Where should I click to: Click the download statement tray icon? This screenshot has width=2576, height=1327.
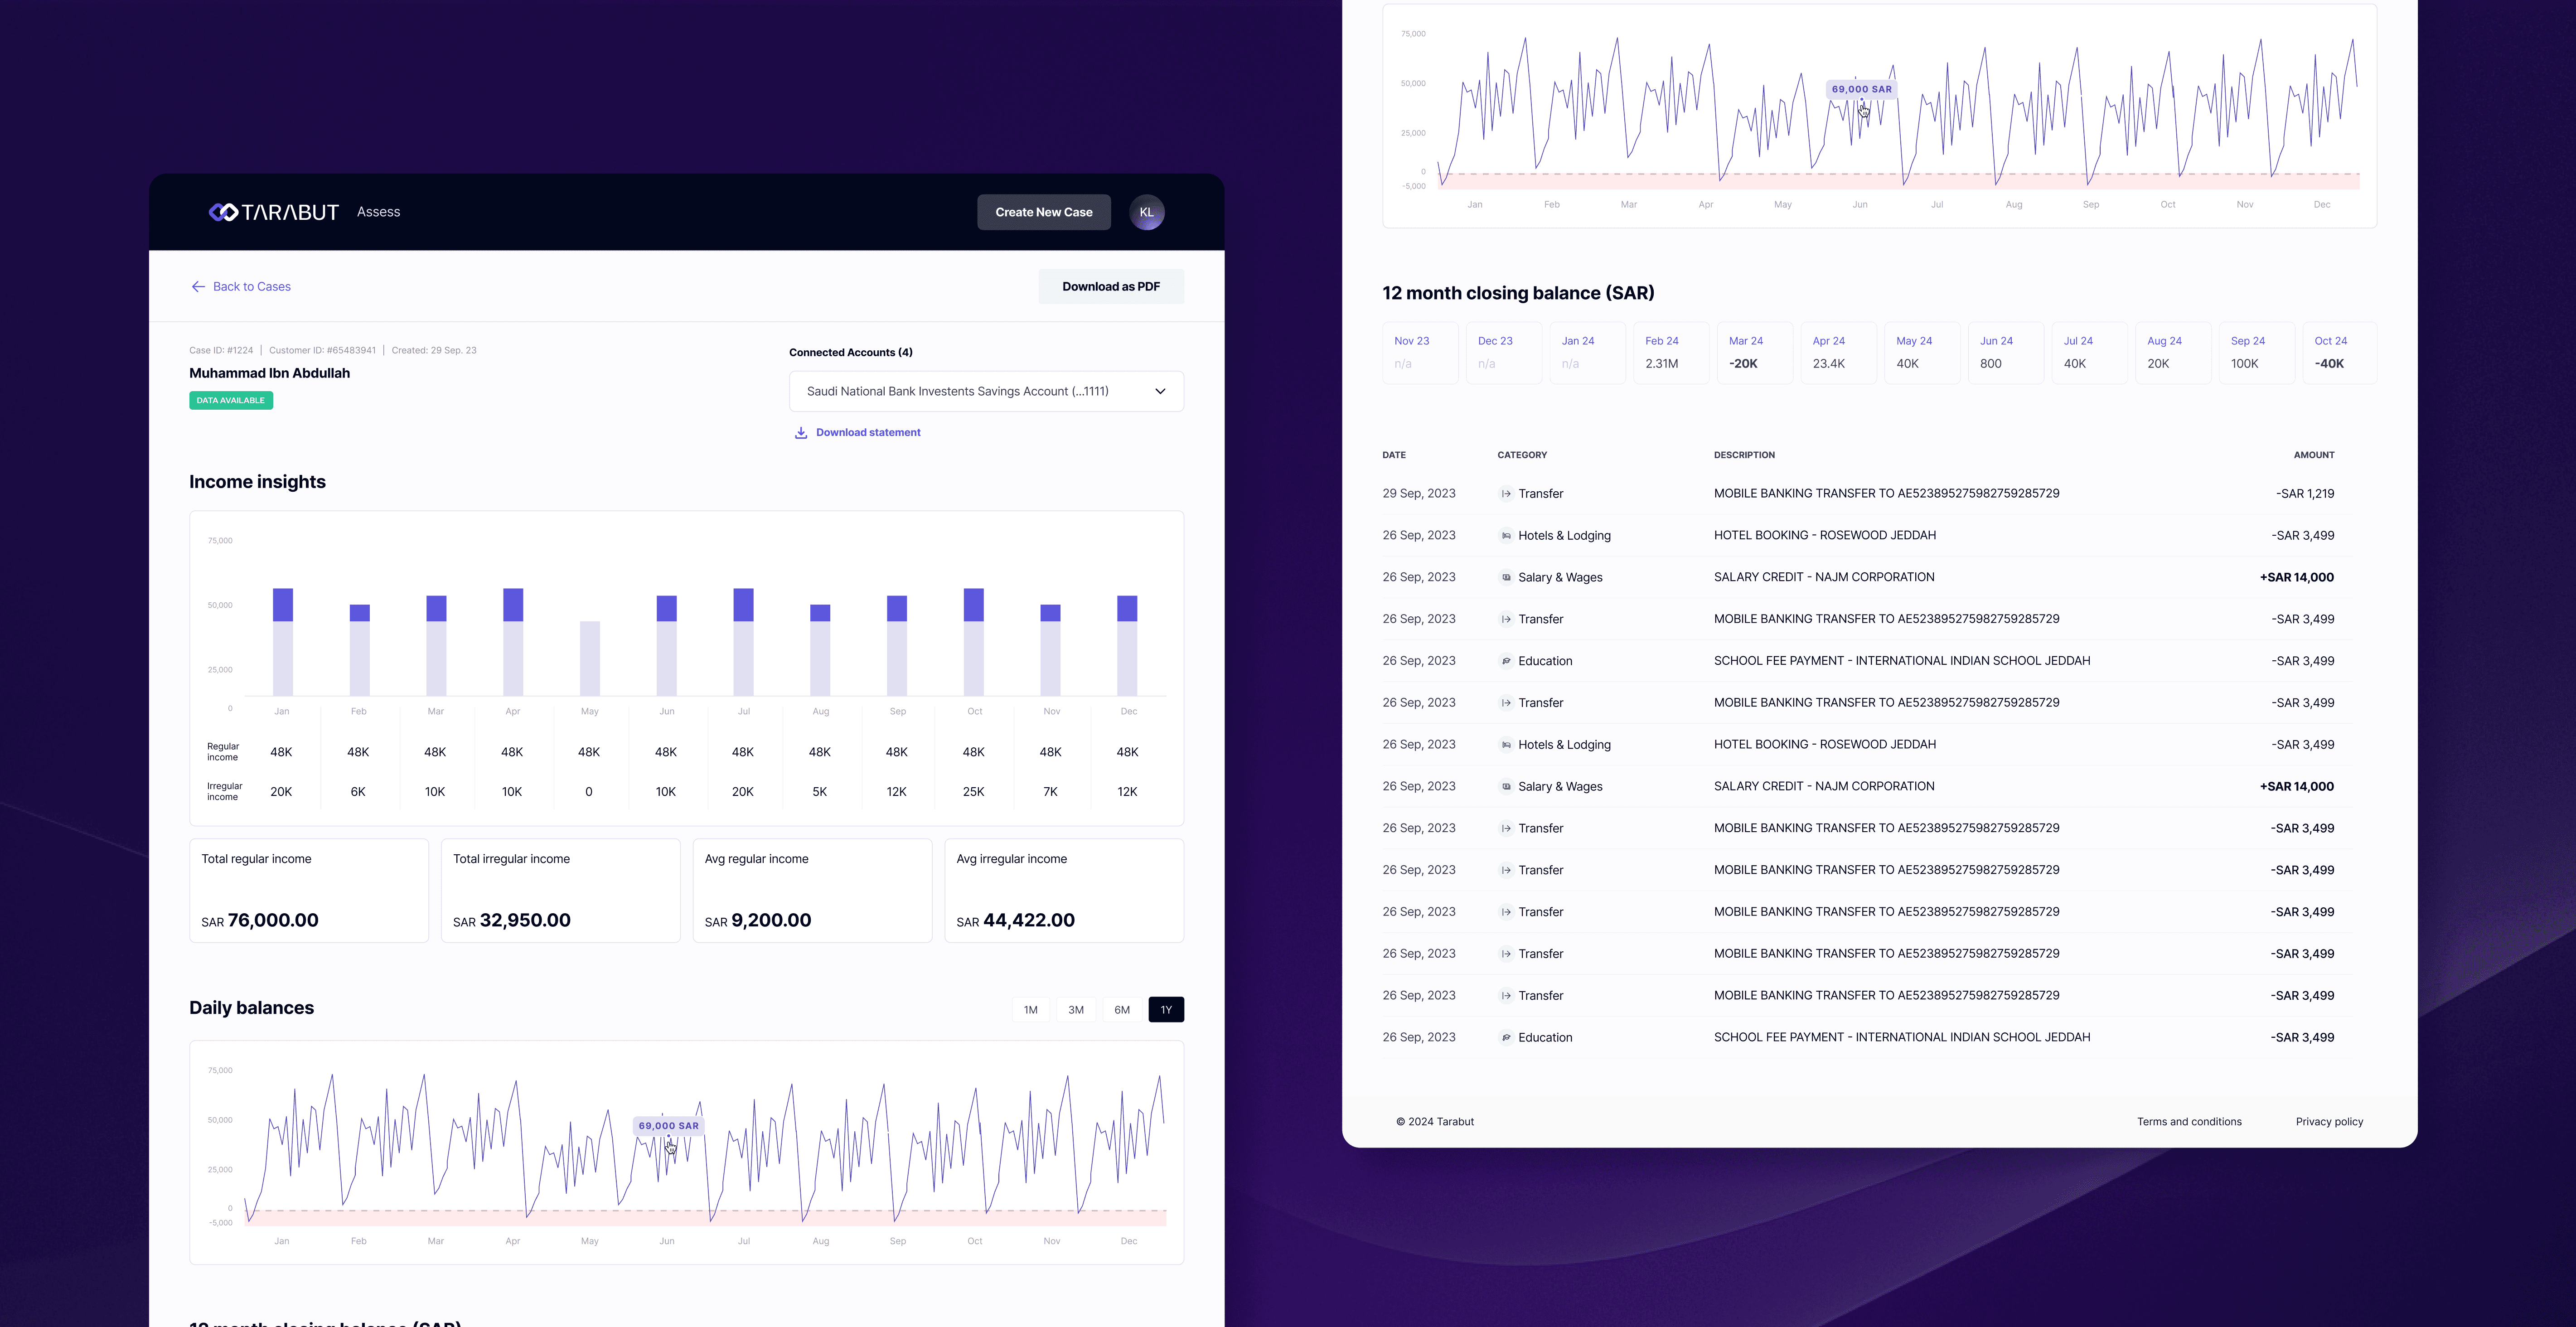[x=801, y=433]
